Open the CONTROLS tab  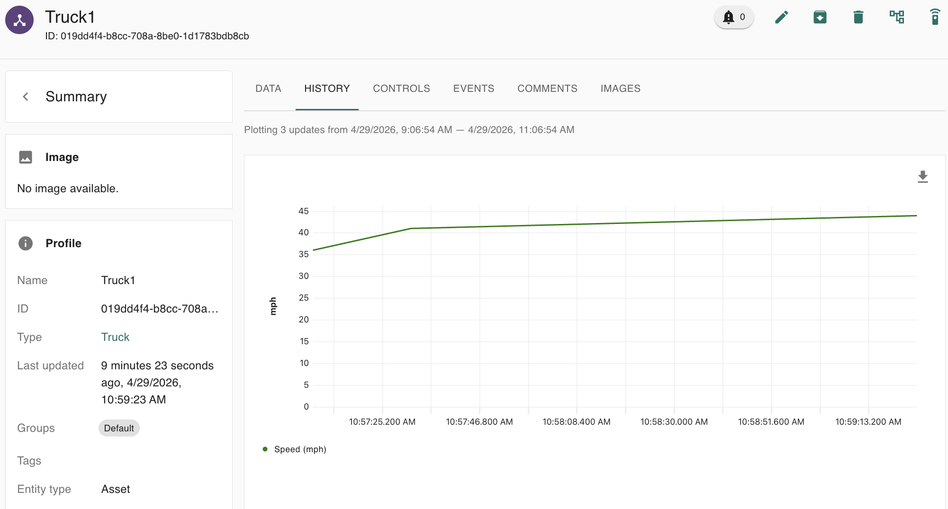click(401, 89)
